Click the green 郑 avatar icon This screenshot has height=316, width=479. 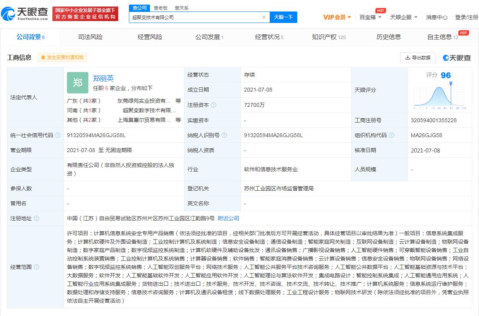pyautogui.click(x=78, y=83)
